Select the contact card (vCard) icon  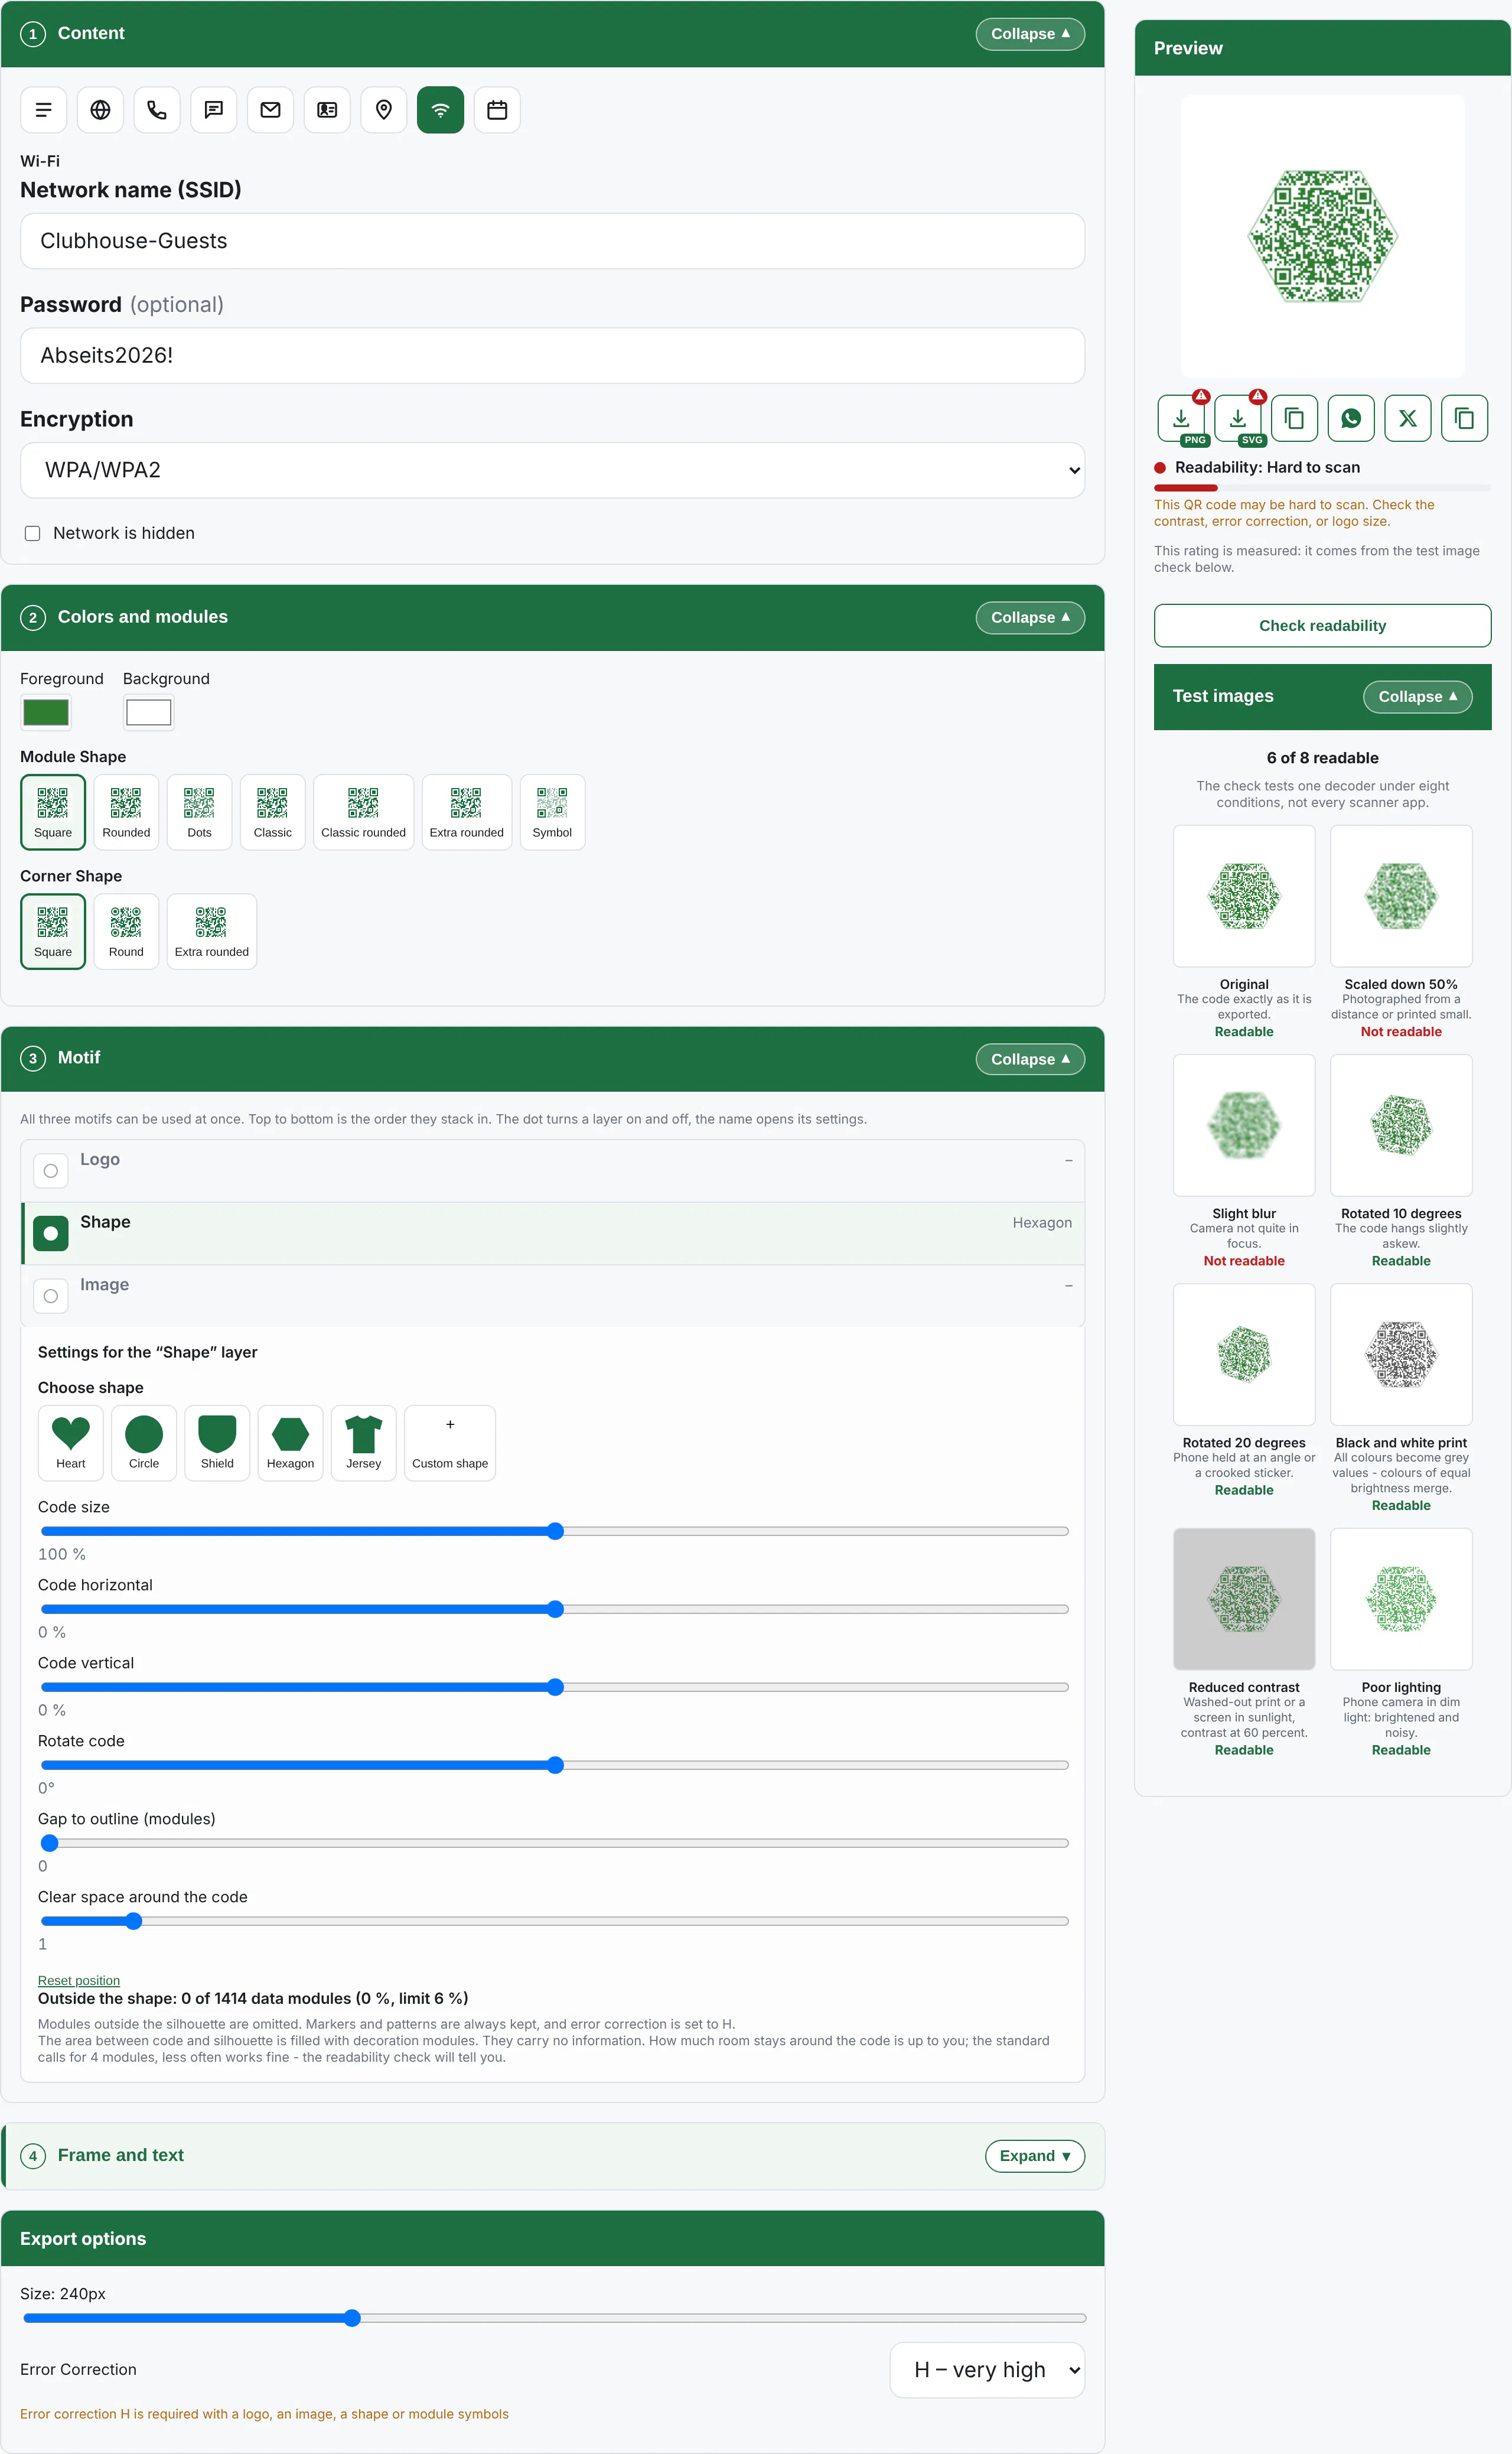click(327, 110)
